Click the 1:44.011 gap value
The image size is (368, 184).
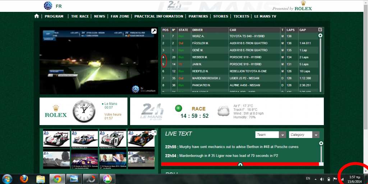pyautogui.click(x=305, y=43)
